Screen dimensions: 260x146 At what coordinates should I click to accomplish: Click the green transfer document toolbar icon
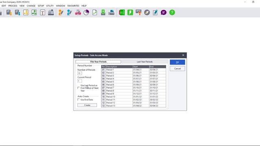34,13
